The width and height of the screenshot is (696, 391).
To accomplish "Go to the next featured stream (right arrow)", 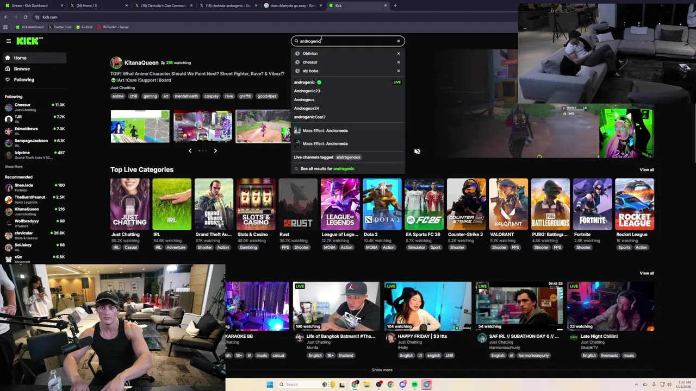I will click(215, 150).
